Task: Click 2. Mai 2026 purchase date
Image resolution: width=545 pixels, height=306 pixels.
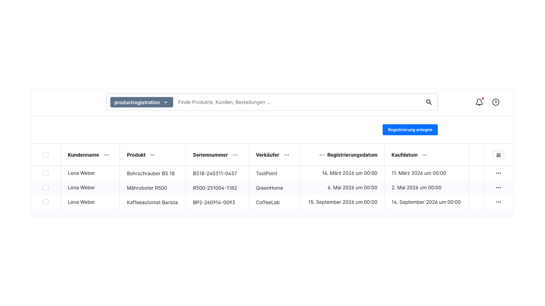Action: [x=416, y=188]
